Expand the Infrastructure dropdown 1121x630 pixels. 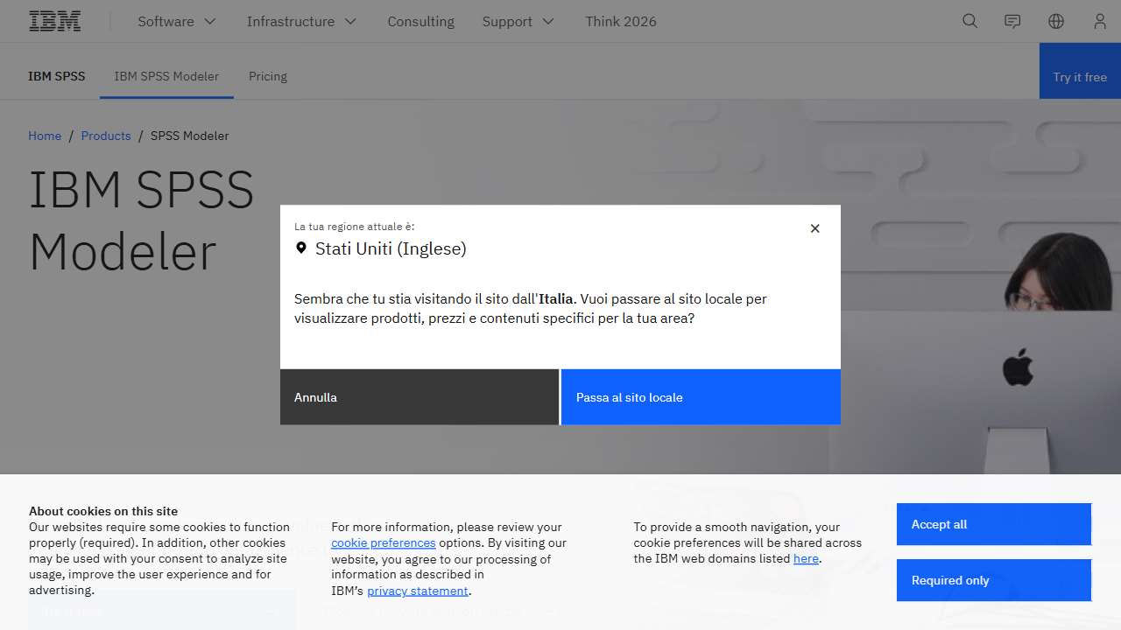pyautogui.click(x=302, y=21)
